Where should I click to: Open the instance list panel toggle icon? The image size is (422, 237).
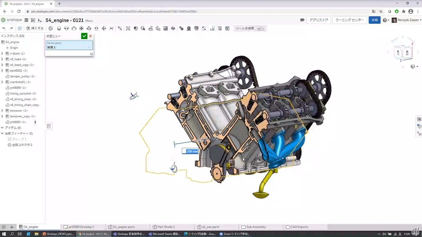pos(49,126)
